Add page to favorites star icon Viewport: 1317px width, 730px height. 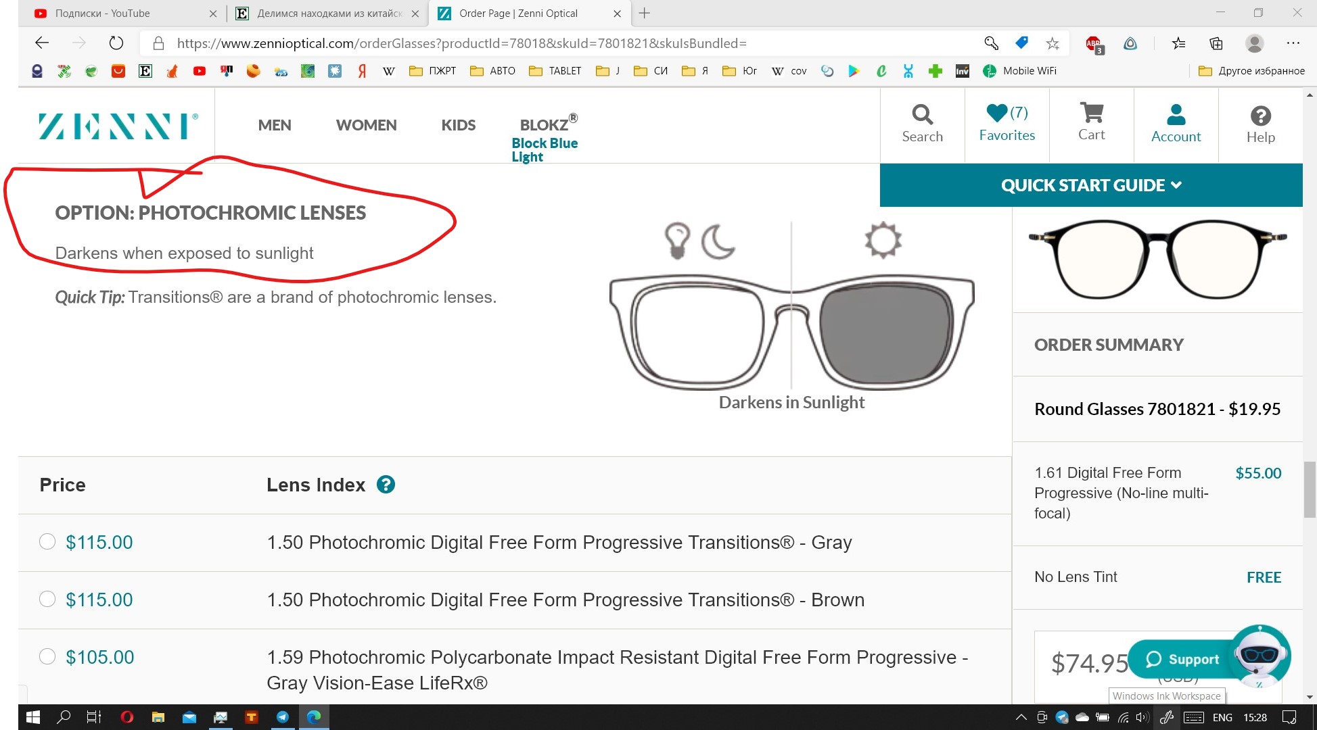point(1053,43)
